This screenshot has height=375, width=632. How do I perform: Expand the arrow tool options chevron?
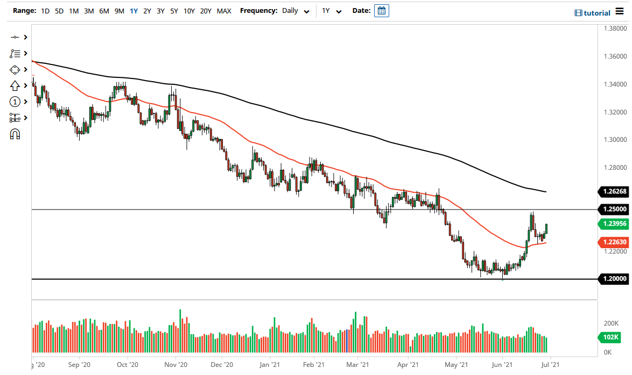point(26,85)
